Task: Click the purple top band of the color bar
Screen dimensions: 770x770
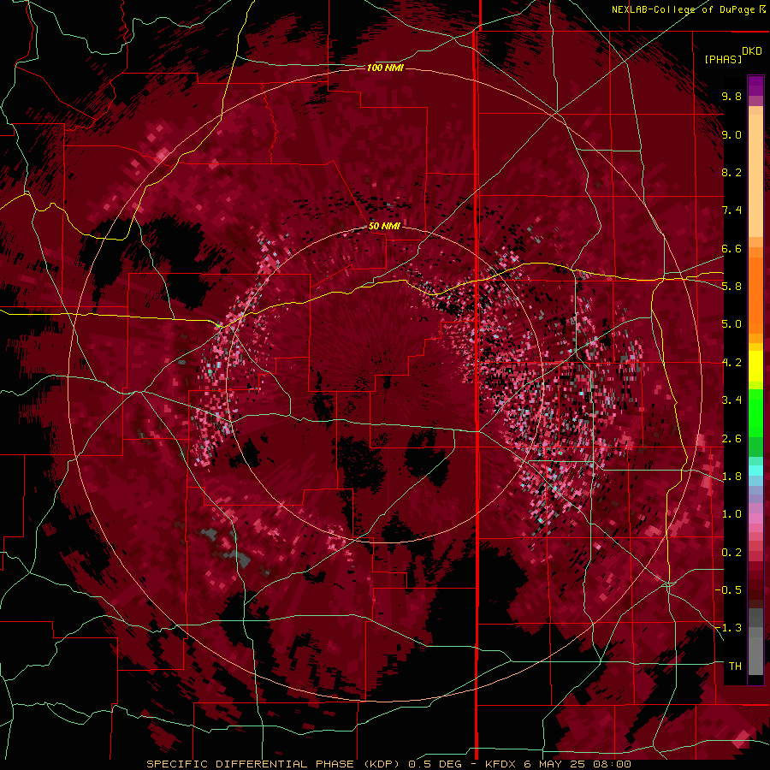Action: click(755, 86)
